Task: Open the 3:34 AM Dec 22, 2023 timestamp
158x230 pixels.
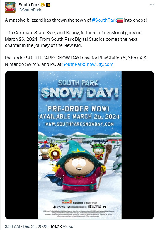Action: point(26,226)
